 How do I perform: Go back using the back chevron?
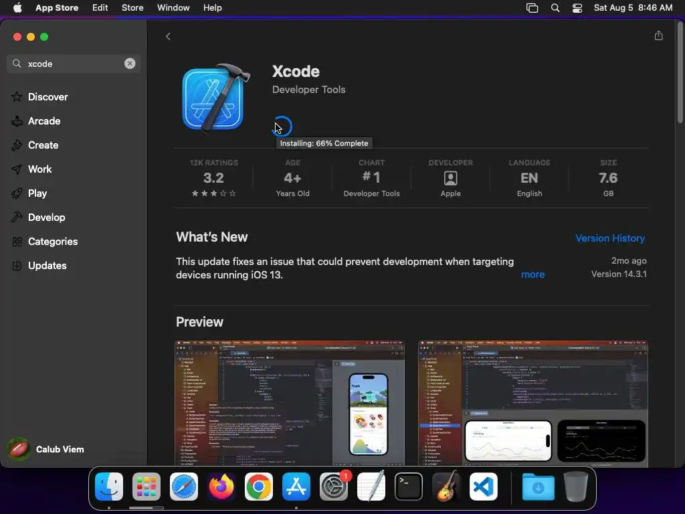168,37
